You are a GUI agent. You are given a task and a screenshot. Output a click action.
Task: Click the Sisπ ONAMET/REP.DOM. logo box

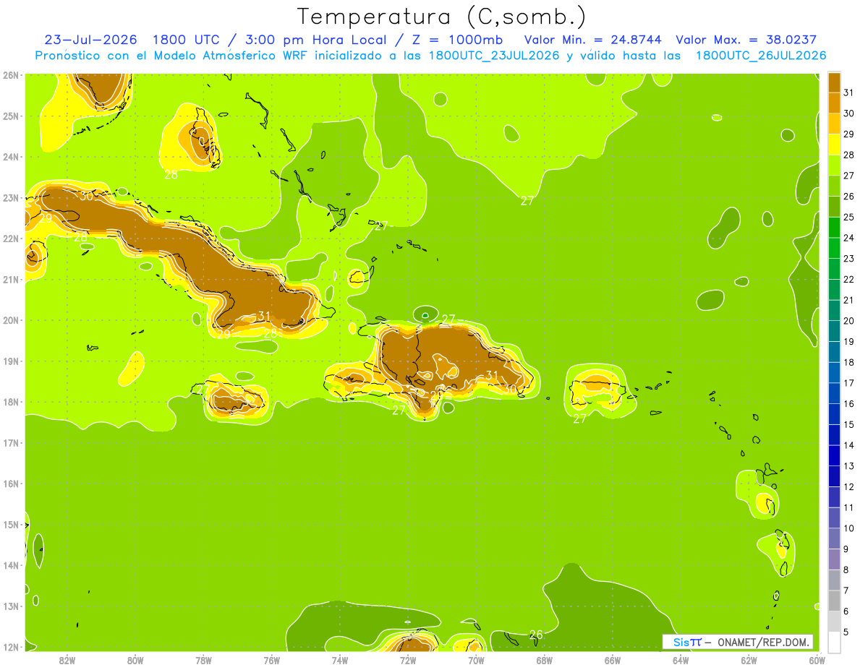[x=737, y=642]
